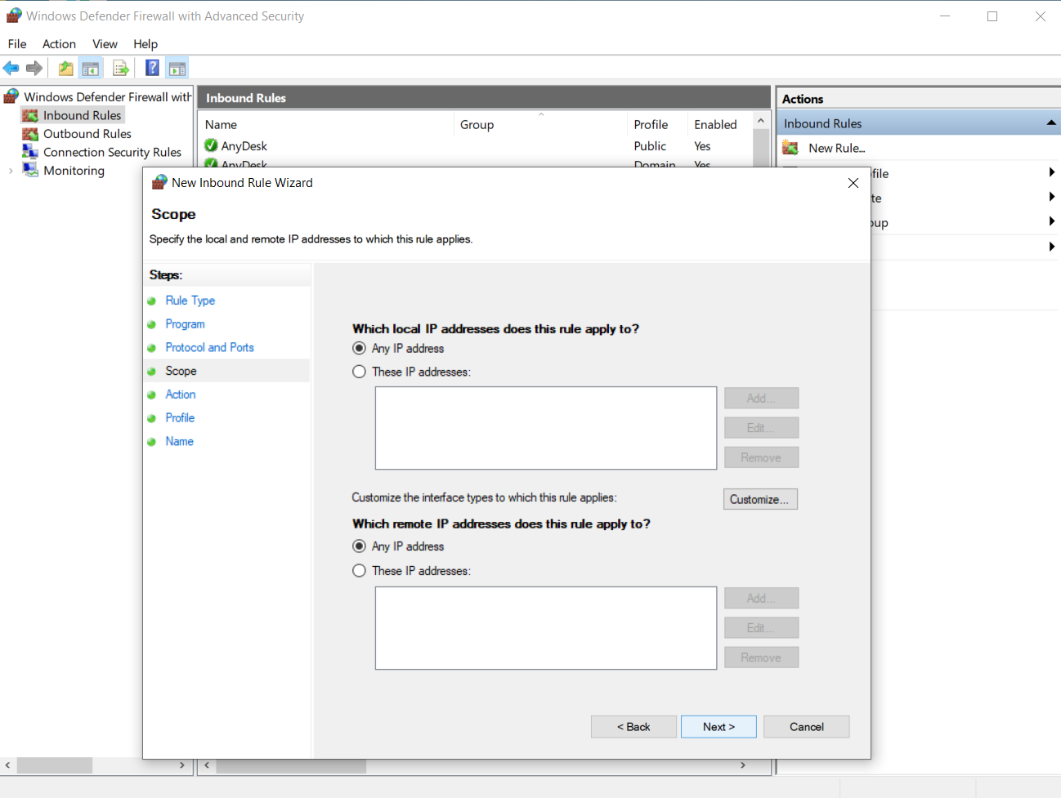Click Customize for interface types
Viewport: 1061px width, 798px height.
pos(759,499)
